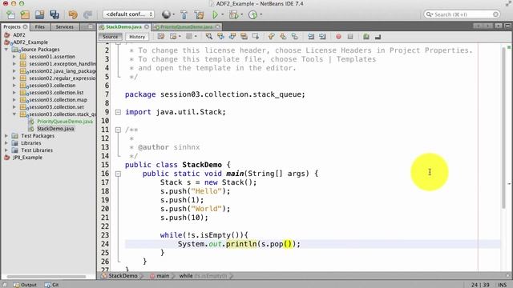
Task: Open dropdown arrow beside Debug icon
Action: 242,14
